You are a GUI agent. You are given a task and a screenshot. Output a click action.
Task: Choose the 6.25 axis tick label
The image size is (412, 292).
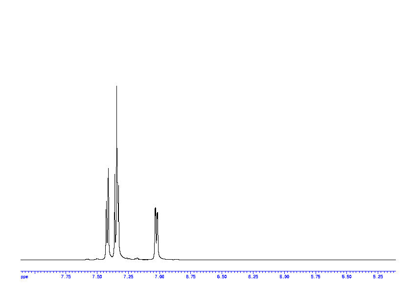253,277
